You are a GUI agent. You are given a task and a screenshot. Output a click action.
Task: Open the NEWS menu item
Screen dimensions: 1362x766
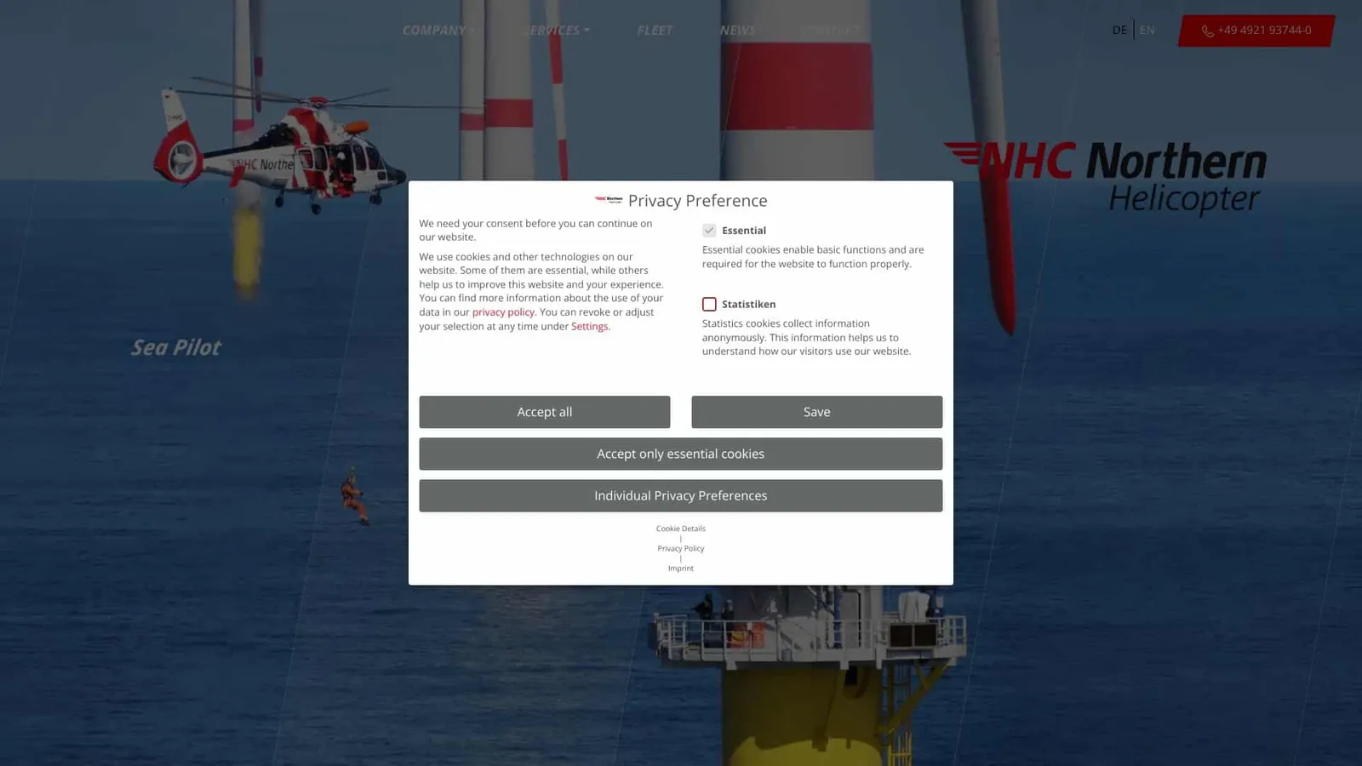coord(737,31)
